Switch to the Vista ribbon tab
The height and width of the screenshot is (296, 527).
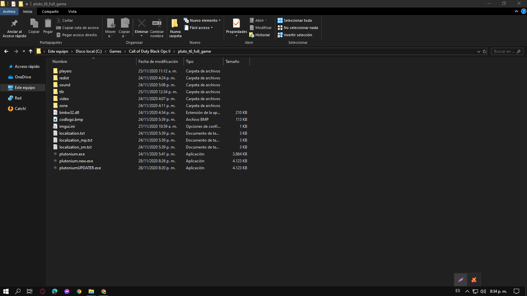[x=72, y=12]
